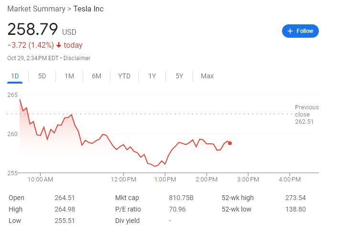The width and height of the screenshot is (338, 233).
Task: Click the 258.79 price value
Action: pos(33,30)
